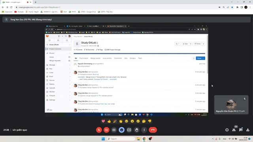Select Merge events tab in GitLab activity
This screenshot has height=142, width=253.
(x=95, y=58)
